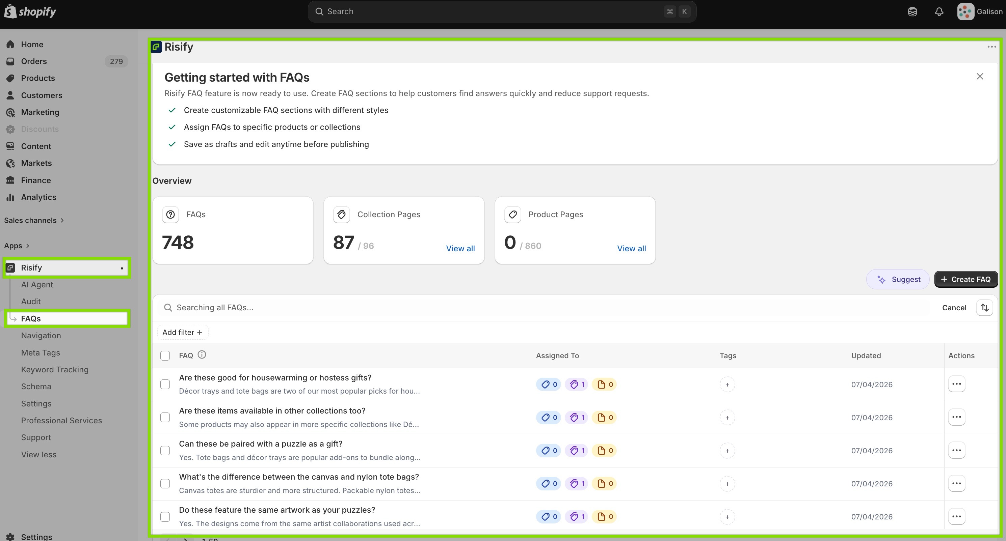Open Risify Meta Tags page
The height and width of the screenshot is (541, 1006).
[41, 352]
